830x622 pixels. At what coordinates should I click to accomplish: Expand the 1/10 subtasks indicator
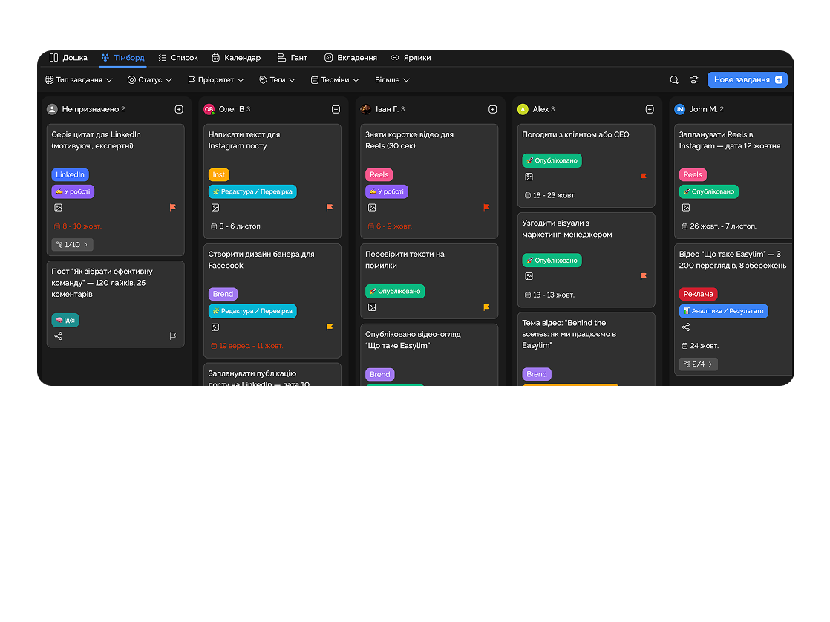pos(72,245)
